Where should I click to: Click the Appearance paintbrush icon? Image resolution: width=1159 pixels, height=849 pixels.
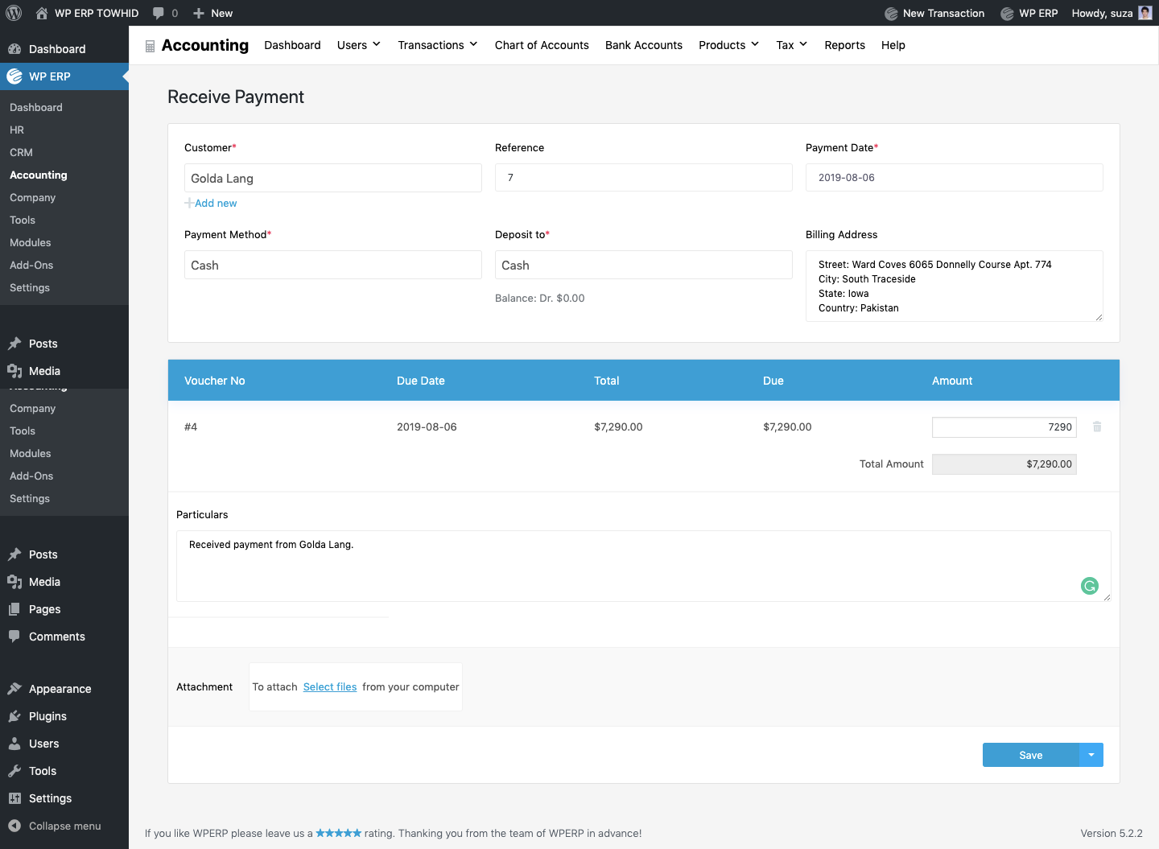click(15, 689)
